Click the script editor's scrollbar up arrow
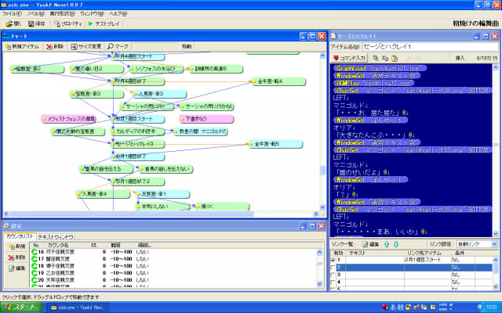Viewport: 502px width, 313px height. coord(495,67)
